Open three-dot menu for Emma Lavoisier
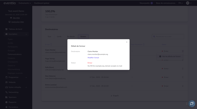This screenshot has width=197, height=109. click(x=183, y=86)
